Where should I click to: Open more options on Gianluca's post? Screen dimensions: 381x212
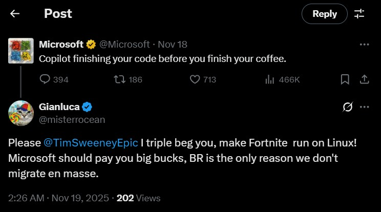click(x=364, y=107)
